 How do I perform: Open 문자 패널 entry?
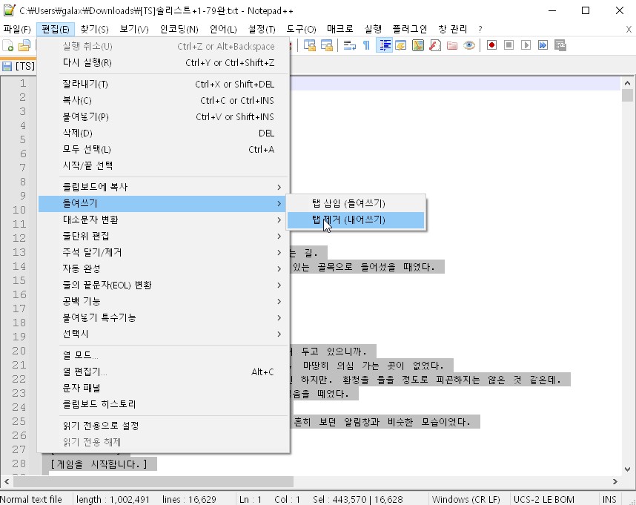(x=163, y=388)
